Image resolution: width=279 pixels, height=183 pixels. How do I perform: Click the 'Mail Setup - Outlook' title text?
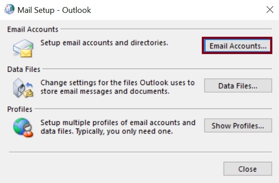(x=54, y=10)
